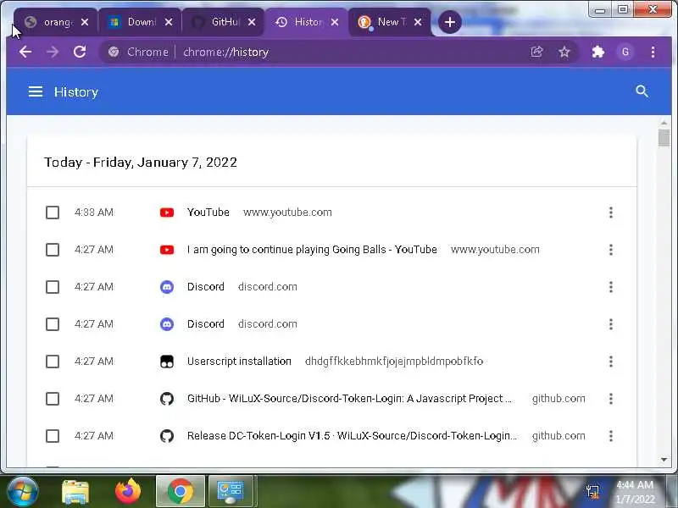Open actions menu for Release DC-Token-Login entry
This screenshot has width=678, height=508.
tap(610, 436)
